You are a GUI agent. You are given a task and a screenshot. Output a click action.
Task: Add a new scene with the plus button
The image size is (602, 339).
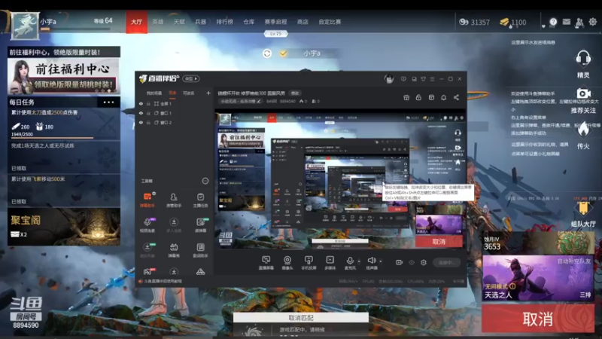pos(208,93)
